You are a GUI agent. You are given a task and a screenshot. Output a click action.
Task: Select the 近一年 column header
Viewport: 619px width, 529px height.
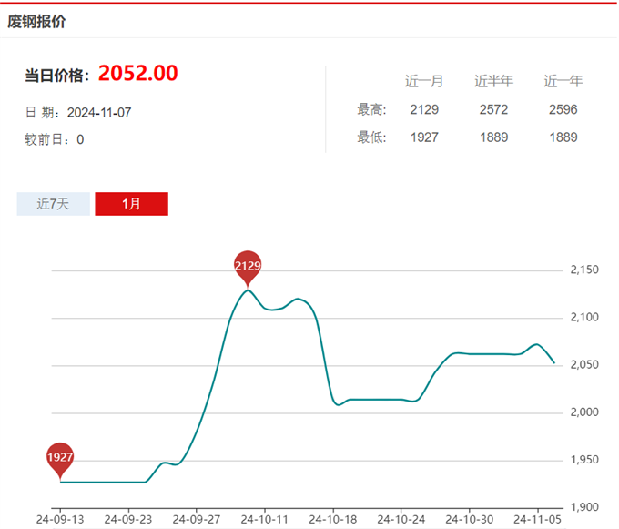tap(563, 81)
